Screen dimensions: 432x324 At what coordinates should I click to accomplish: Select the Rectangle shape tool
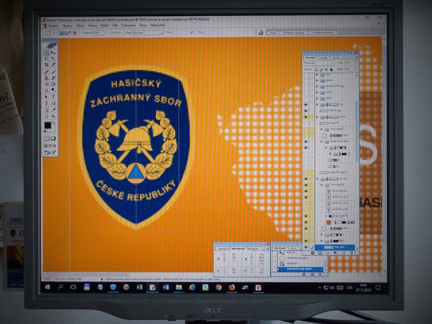(x=53, y=103)
